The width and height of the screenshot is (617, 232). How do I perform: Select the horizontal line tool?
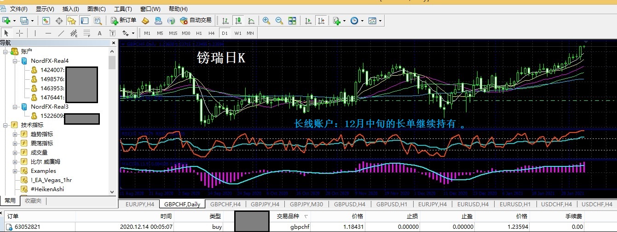point(48,33)
